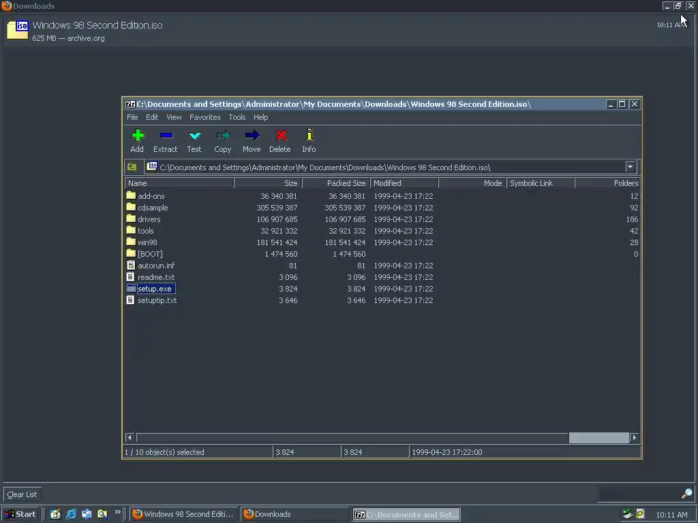698x523 pixels.
Task: Click the autorun.inf file icon
Action: point(131,265)
